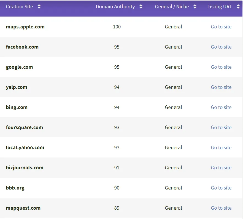The image size is (243, 219).
Task: Click the General / Niche header text
Action: point(172,7)
